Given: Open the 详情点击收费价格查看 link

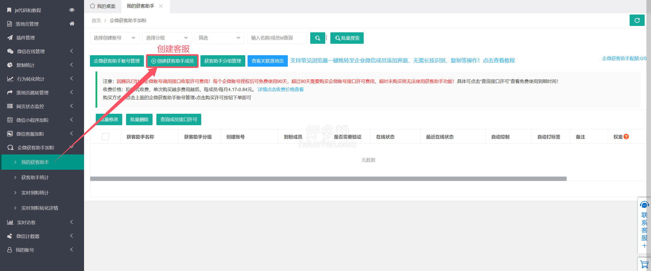Looking at the screenshot, I should coord(281,90).
